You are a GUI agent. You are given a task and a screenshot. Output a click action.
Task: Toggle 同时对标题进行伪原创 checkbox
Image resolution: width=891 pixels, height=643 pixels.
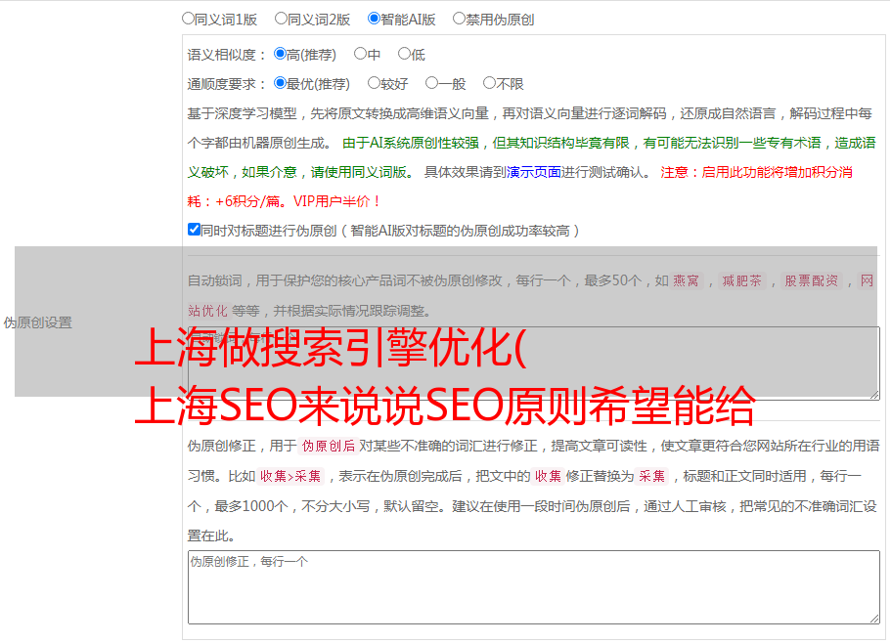coord(194,230)
